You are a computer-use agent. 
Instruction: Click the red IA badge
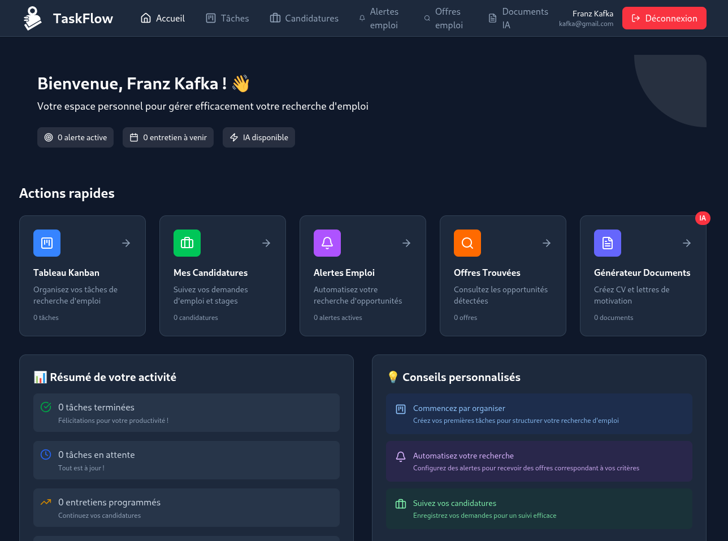(703, 218)
